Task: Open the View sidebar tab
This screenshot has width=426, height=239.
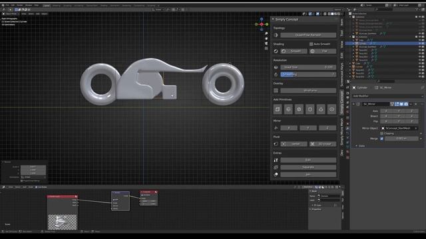Action: 341,44
